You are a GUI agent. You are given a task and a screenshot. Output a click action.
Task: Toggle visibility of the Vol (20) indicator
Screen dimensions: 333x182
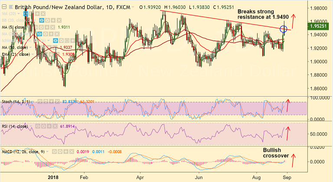(26, 14)
